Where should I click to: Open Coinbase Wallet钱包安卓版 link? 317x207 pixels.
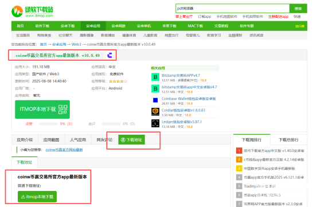pyautogui.click(x=189, y=99)
